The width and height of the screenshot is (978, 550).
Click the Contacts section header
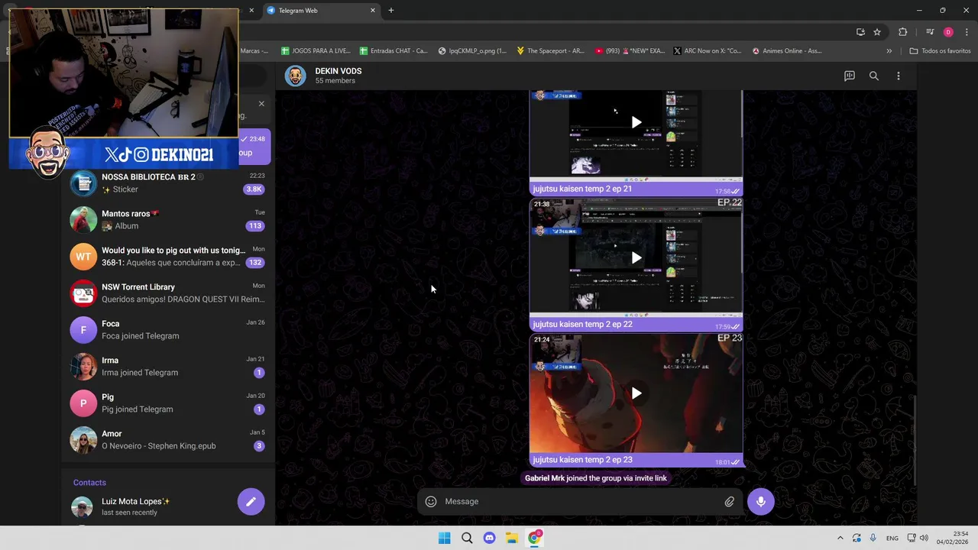89,483
